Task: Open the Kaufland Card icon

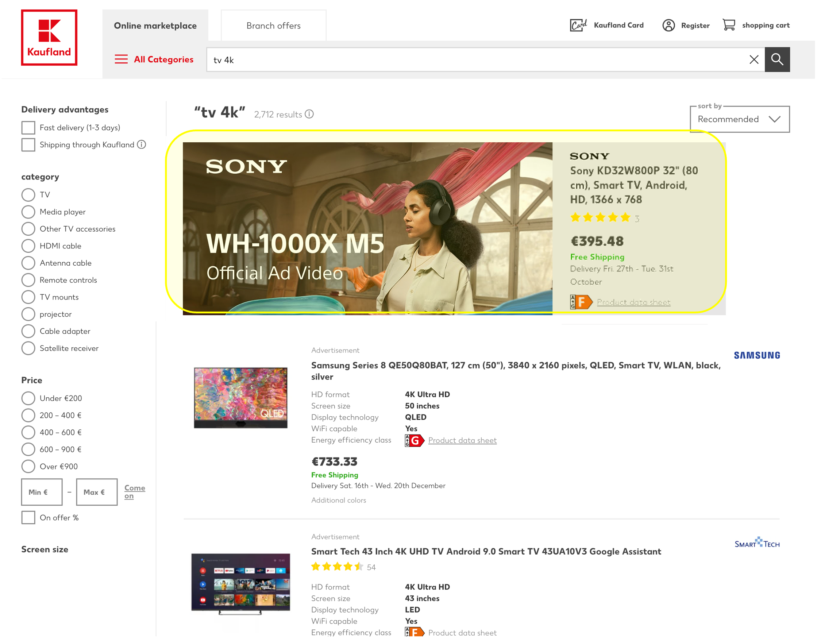Action: click(579, 25)
